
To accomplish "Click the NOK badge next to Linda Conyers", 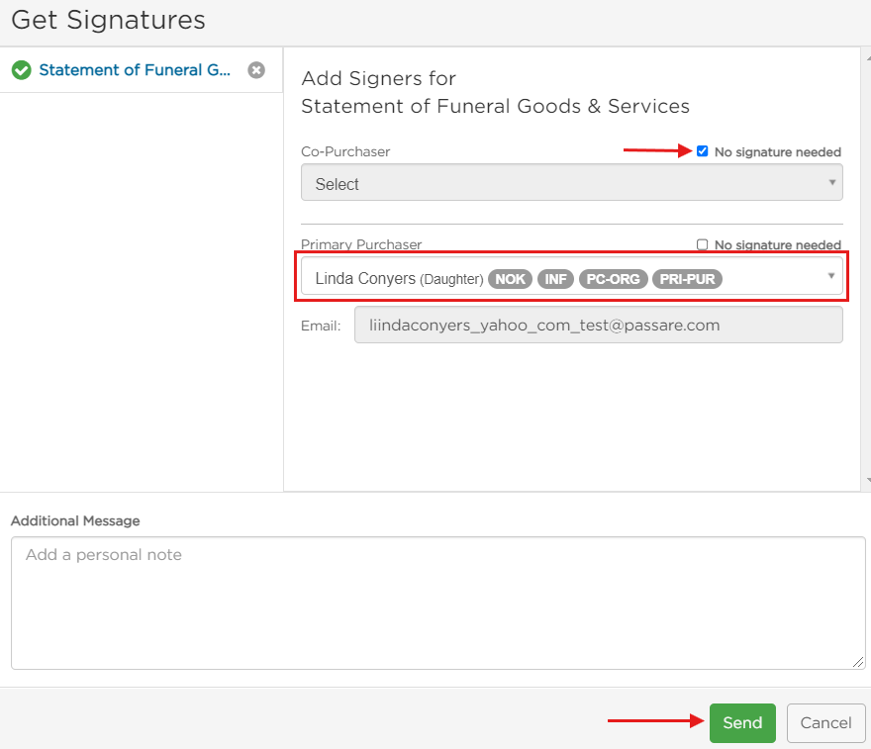I will coord(510,279).
